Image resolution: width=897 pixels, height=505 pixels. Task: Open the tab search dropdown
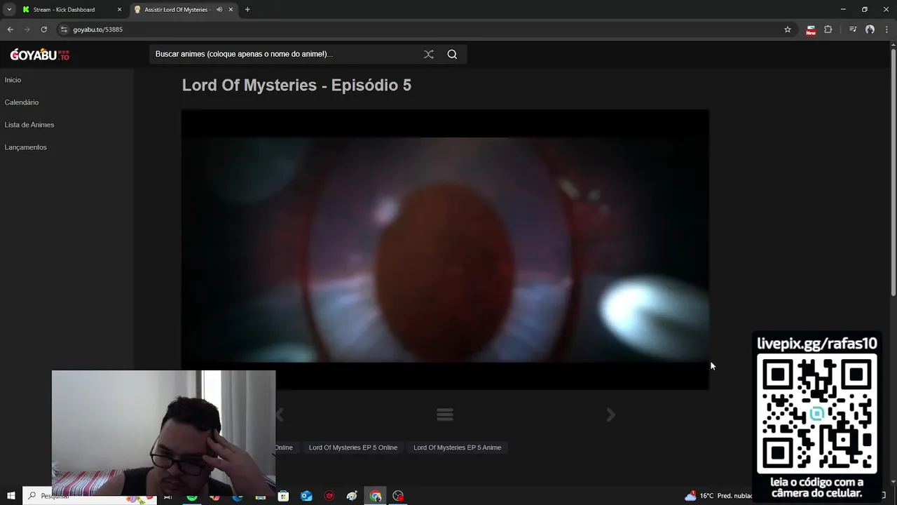[9, 10]
